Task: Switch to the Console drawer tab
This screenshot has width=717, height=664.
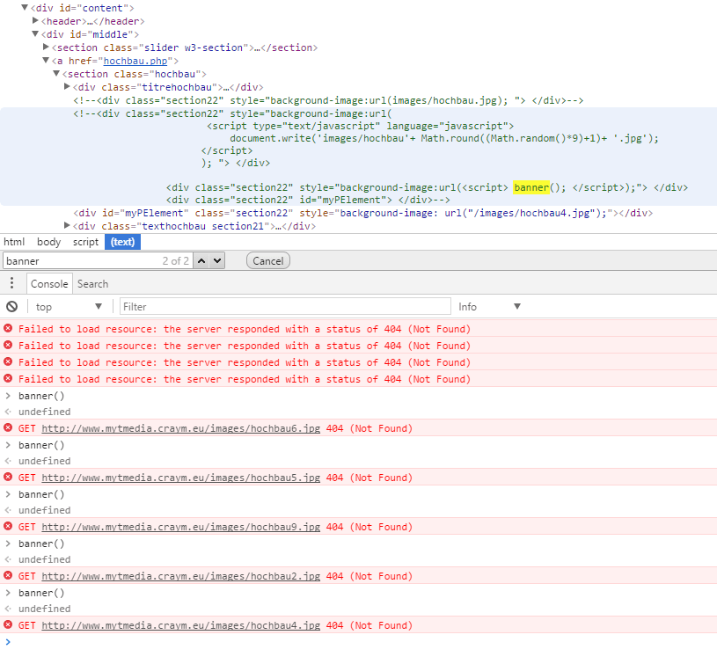Action: click(x=49, y=284)
